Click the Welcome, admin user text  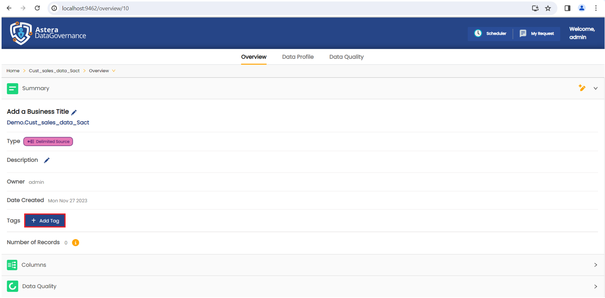pos(582,33)
